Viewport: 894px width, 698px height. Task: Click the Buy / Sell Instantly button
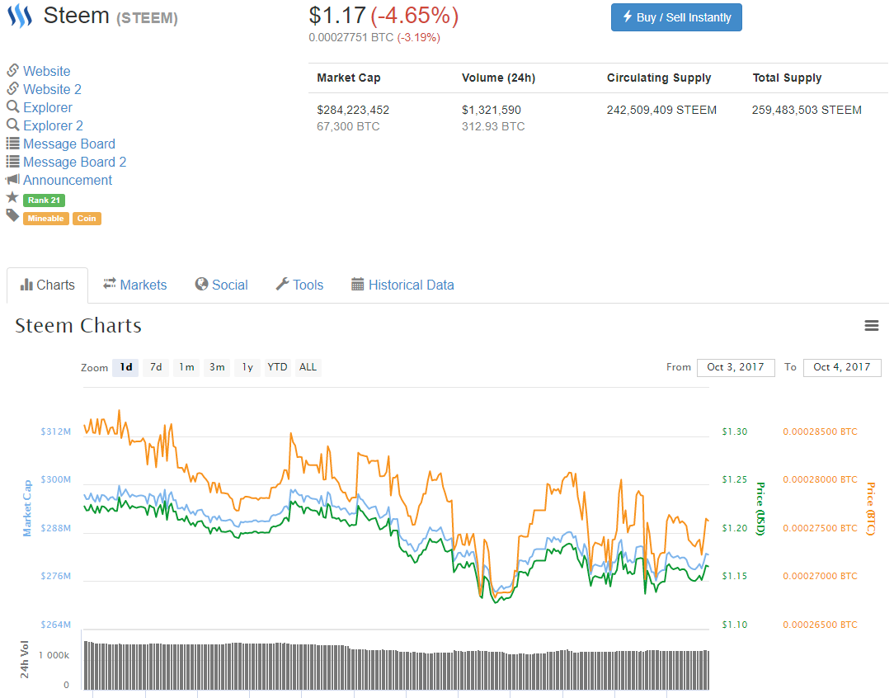[x=677, y=17]
